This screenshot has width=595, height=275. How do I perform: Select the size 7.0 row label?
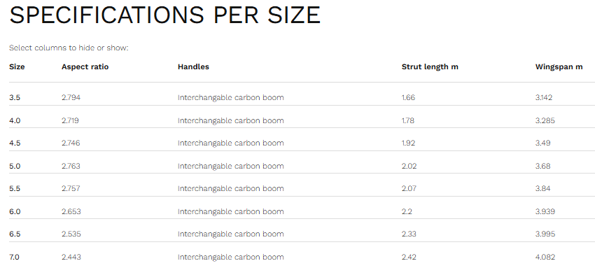point(14,258)
